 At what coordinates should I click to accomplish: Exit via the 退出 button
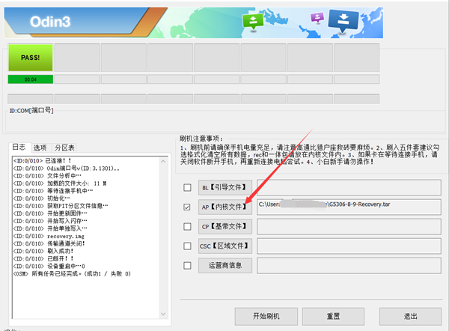pos(410,316)
